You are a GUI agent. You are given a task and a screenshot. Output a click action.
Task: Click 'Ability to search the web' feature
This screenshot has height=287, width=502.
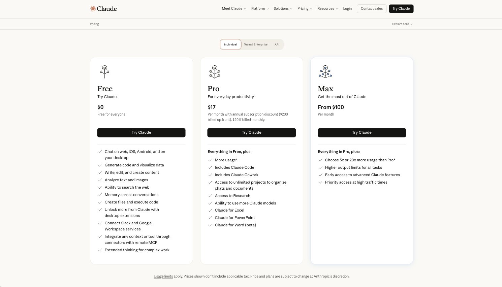[x=127, y=187]
